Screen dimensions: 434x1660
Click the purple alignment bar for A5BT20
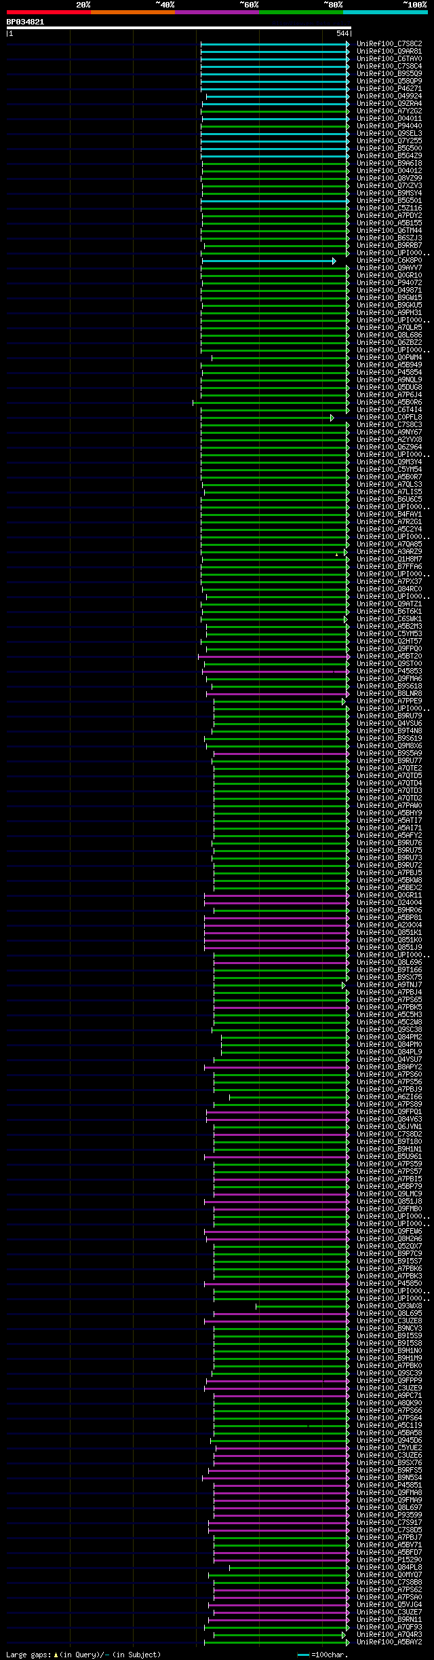tap(274, 657)
